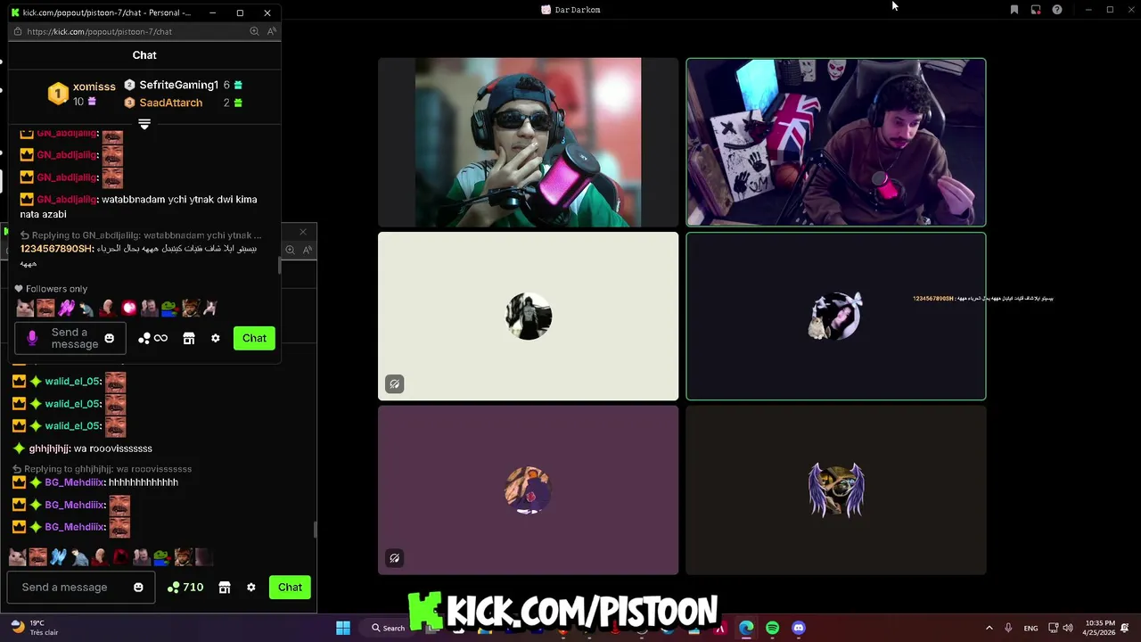Toggle the purple microphone in popout message box

point(32,338)
